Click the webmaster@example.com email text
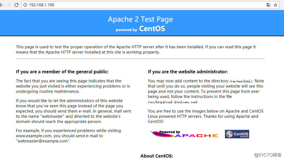This screenshot has width=284, height=160. 43,141
